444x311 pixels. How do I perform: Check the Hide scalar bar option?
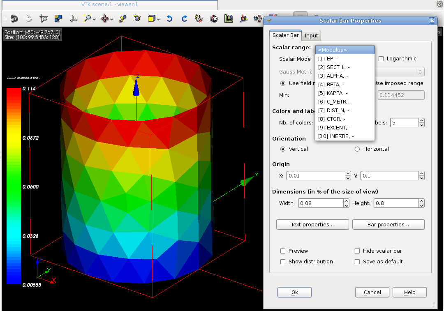(357, 251)
